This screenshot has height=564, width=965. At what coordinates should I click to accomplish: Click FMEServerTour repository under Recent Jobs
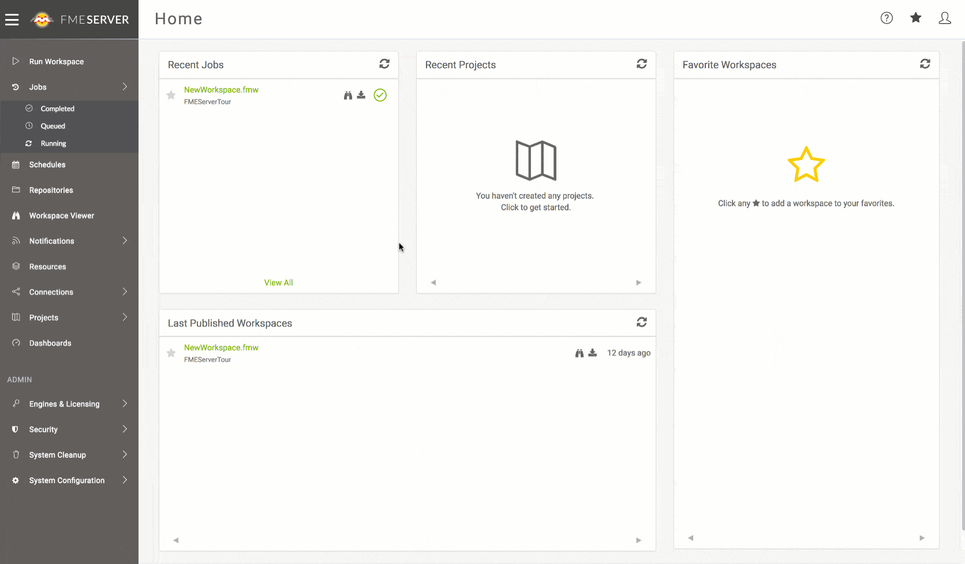207,102
